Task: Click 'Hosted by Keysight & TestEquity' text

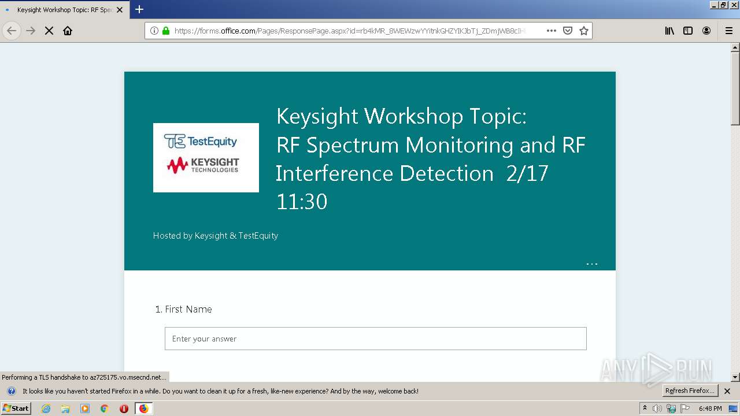Action: pos(216,236)
